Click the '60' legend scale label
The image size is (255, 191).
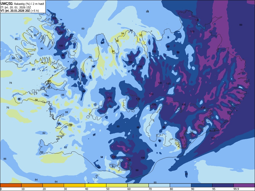tap(129, 189)
